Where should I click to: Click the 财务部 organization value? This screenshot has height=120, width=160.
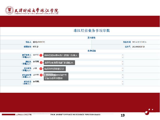click(35, 47)
